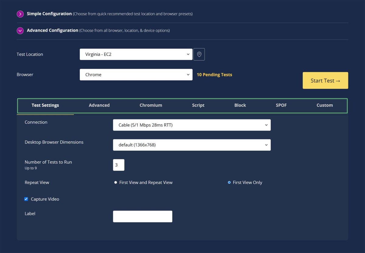Choose the First View Only option

pyautogui.click(x=229, y=182)
